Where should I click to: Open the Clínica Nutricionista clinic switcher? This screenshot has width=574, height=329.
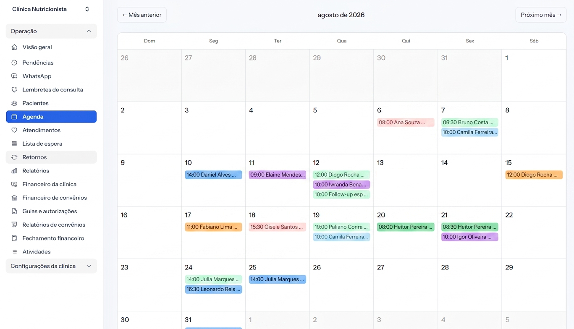(51, 9)
